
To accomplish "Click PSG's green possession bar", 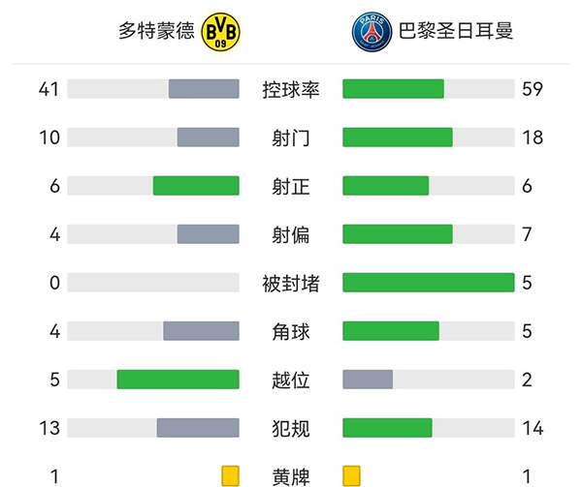I will [x=393, y=89].
